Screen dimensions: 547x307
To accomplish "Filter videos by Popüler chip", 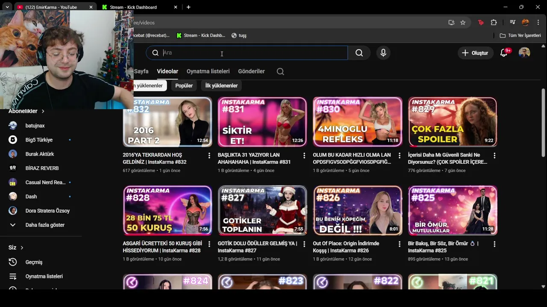I will tap(184, 86).
